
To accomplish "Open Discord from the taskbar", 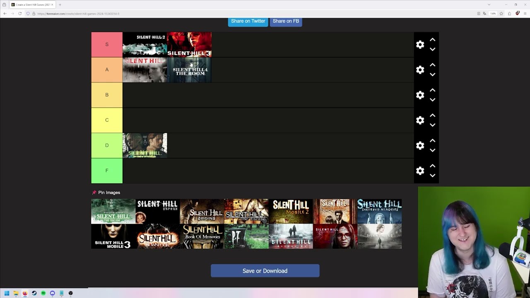I will tap(52, 293).
